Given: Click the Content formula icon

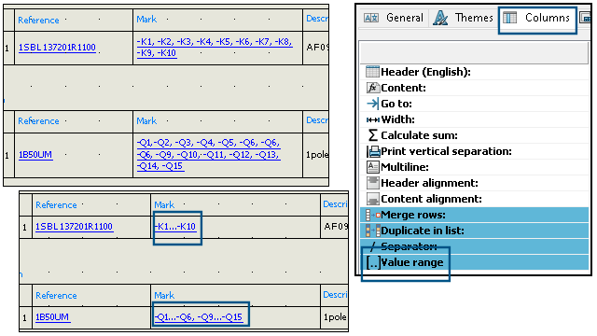Looking at the screenshot, I should coord(373,88).
